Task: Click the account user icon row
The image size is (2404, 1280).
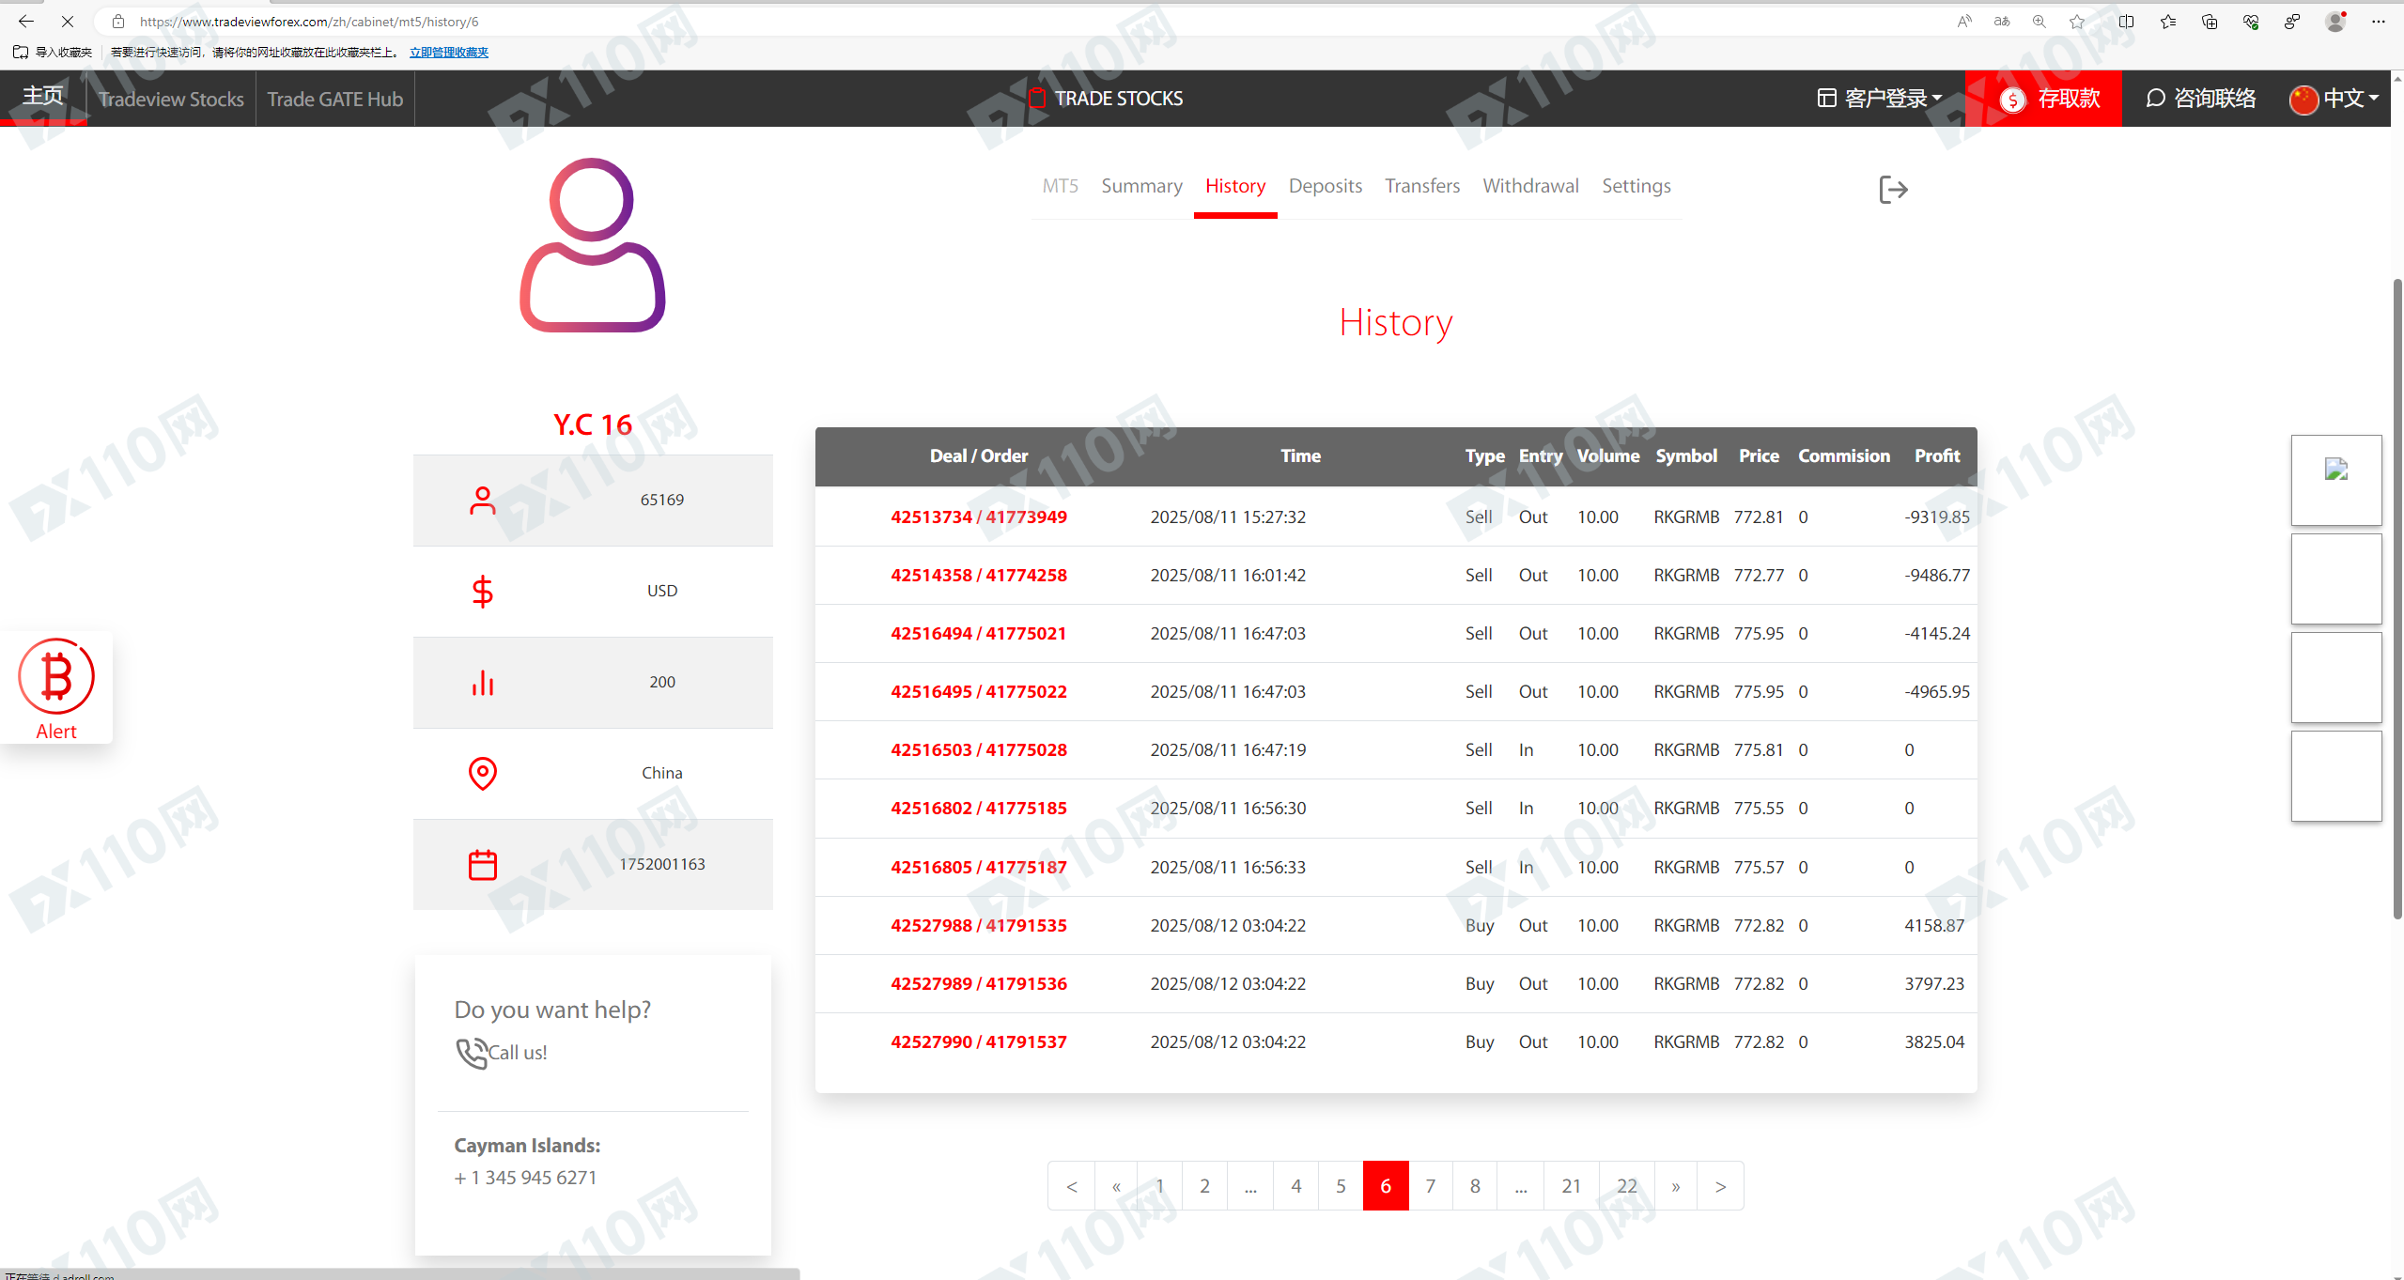Action: [x=483, y=501]
